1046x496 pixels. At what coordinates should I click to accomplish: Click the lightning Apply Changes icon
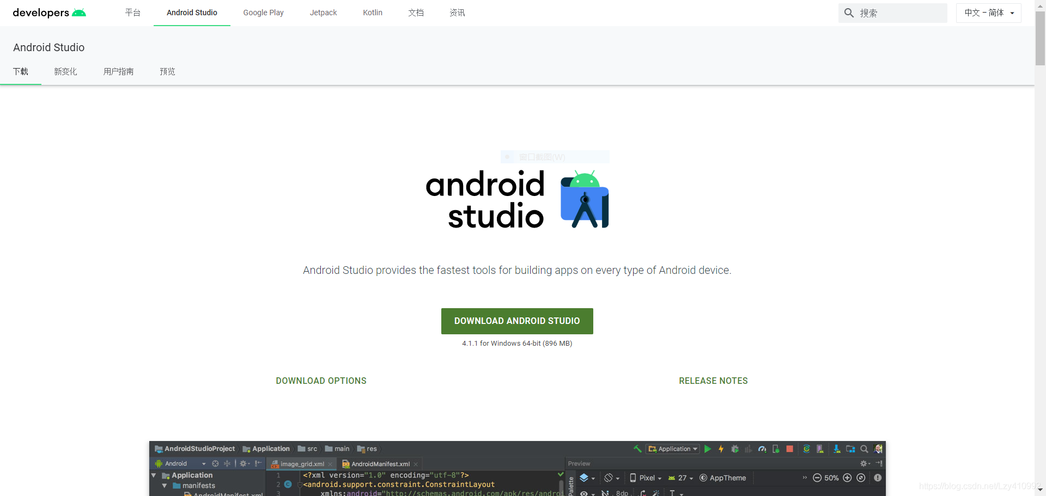click(x=721, y=449)
